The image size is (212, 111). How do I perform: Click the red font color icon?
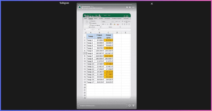click(118, 24)
